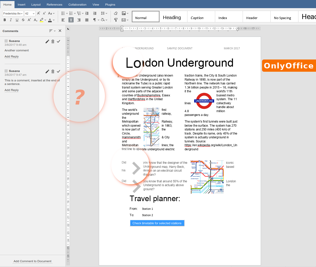Resolve the 'Another comment' comment with checkmark
The height and width of the screenshot is (267, 316).
pyautogui.click(x=59, y=41)
